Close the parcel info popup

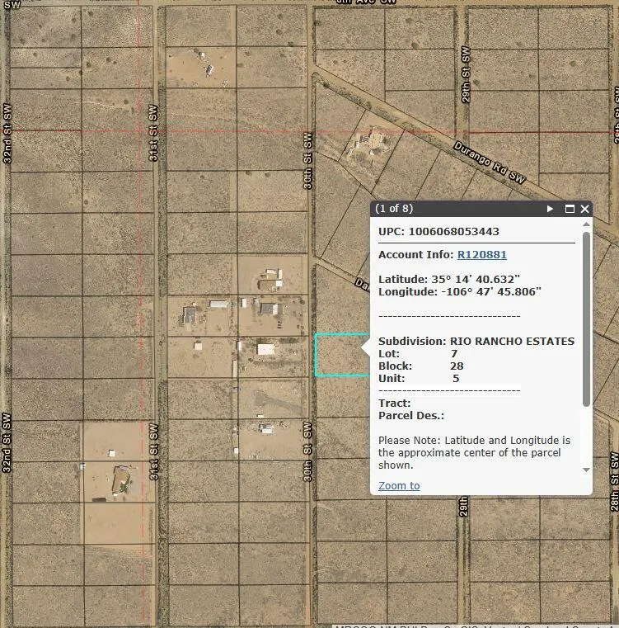pos(585,209)
